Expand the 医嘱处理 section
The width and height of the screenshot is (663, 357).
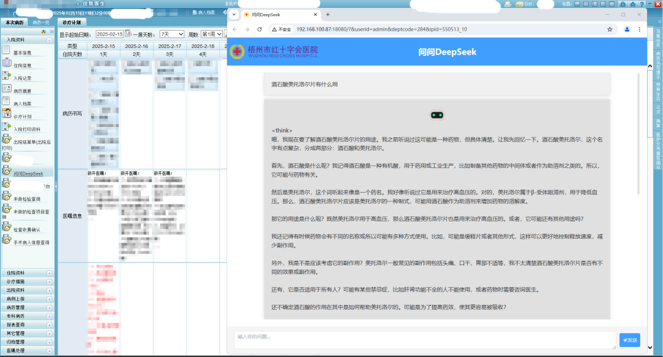[50, 351]
